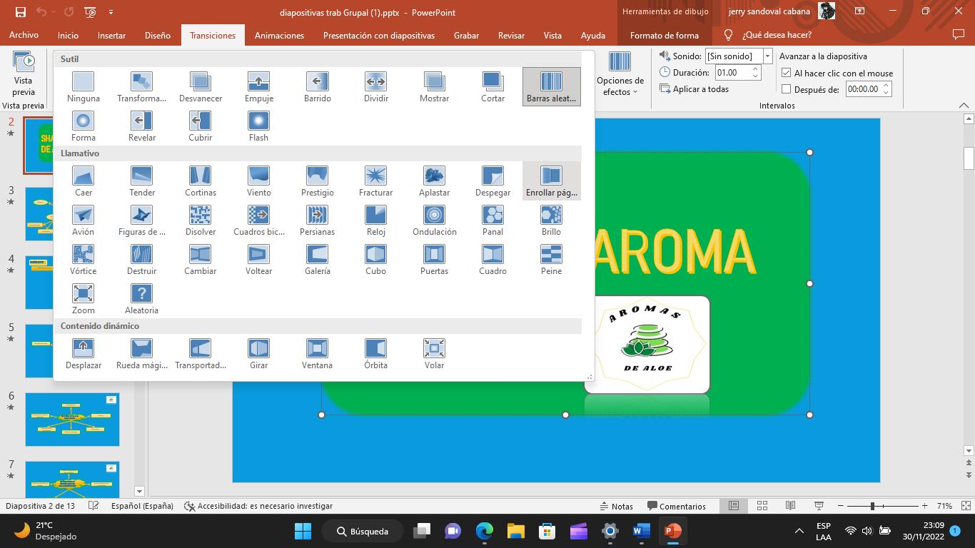This screenshot has width=975, height=548.
Task: Enable the 'Después de' checkbox
Action: [787, 89]
